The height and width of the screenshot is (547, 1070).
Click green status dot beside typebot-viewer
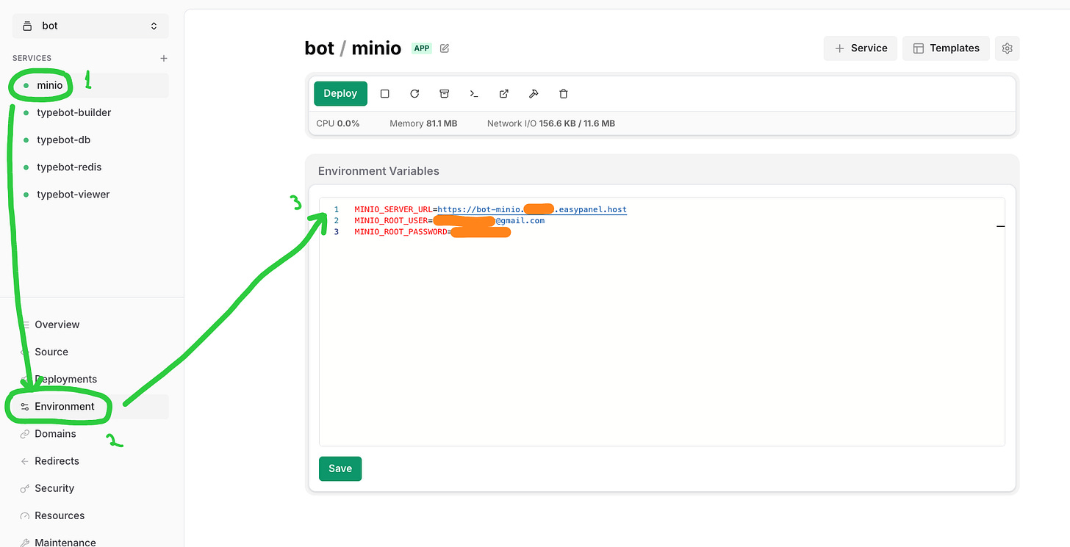pyautogui.click(x=26, y=195)
